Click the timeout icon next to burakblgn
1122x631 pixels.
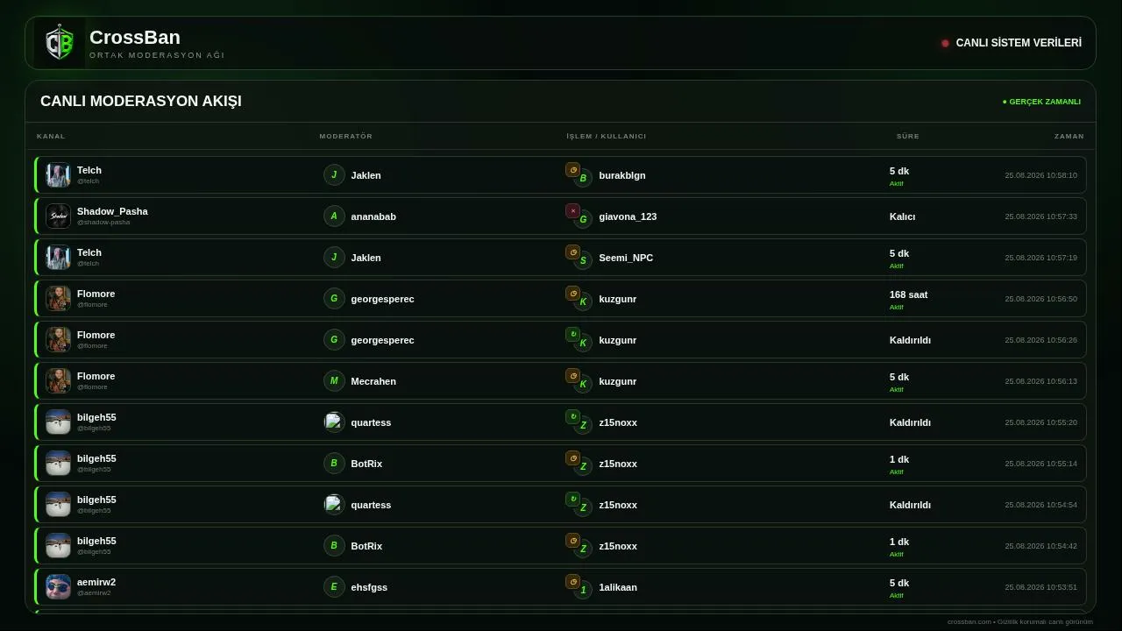(572, 169)
